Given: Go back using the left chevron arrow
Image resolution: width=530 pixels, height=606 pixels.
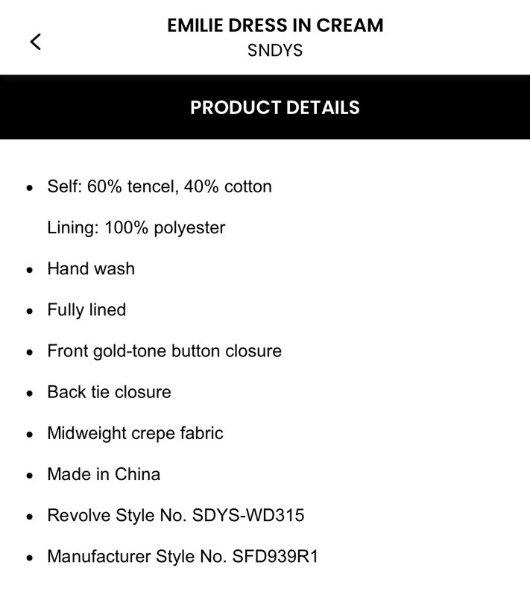Looking at the screenshot, I should pyautogui.click(x=35, y=42).
